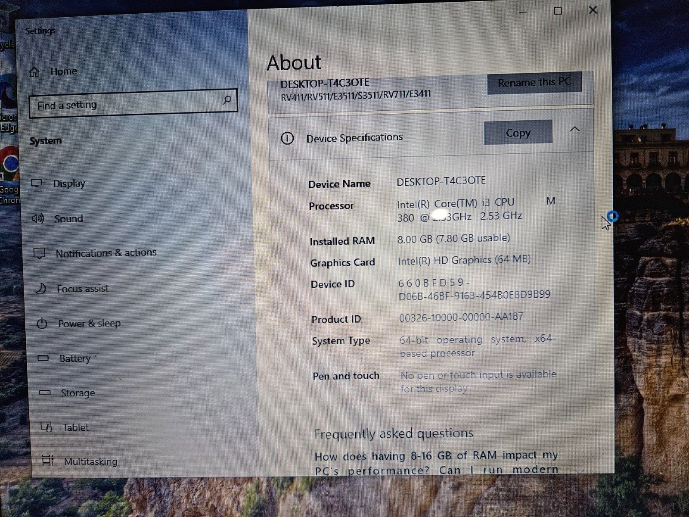The height and width of the screenshot is (517, 689).
Task: Open the Multitasking icon
Action: pyautogui.click(x=48, y=461)
